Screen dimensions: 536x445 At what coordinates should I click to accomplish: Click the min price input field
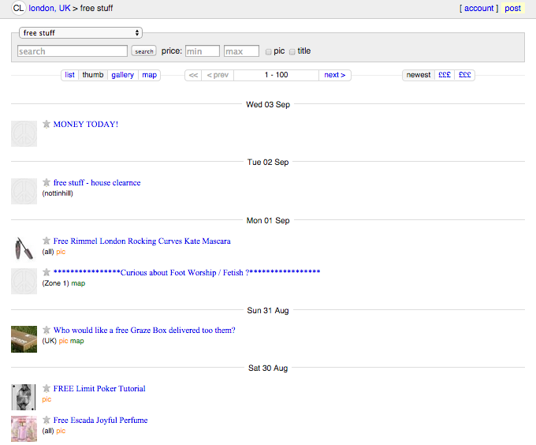tap(202, 51)
